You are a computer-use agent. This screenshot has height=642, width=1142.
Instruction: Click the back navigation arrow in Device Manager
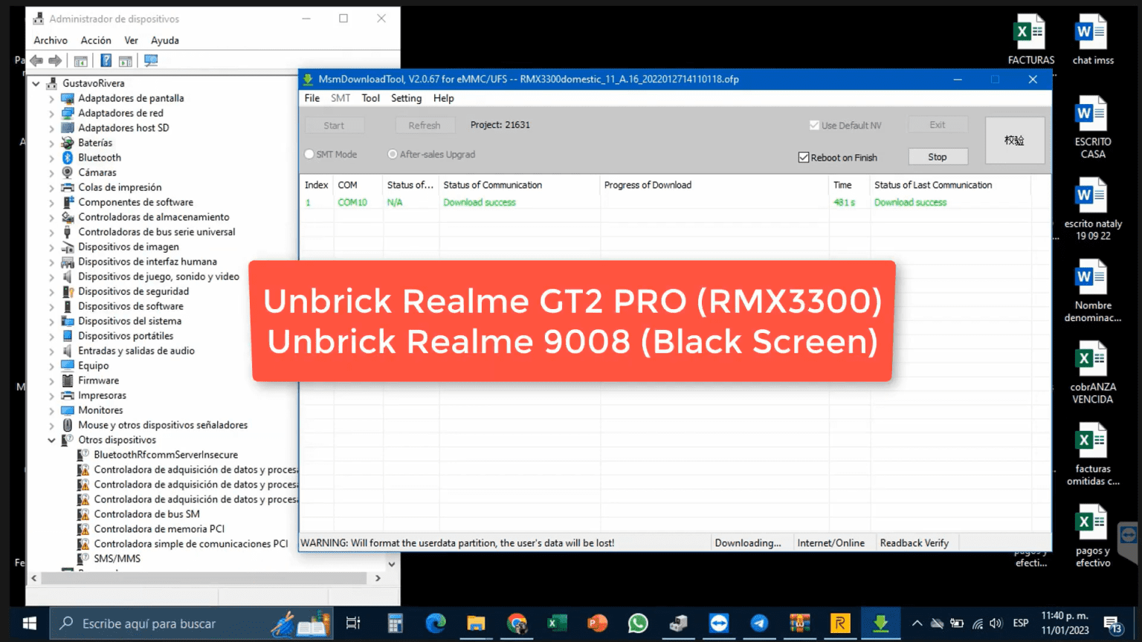point(35,61)
